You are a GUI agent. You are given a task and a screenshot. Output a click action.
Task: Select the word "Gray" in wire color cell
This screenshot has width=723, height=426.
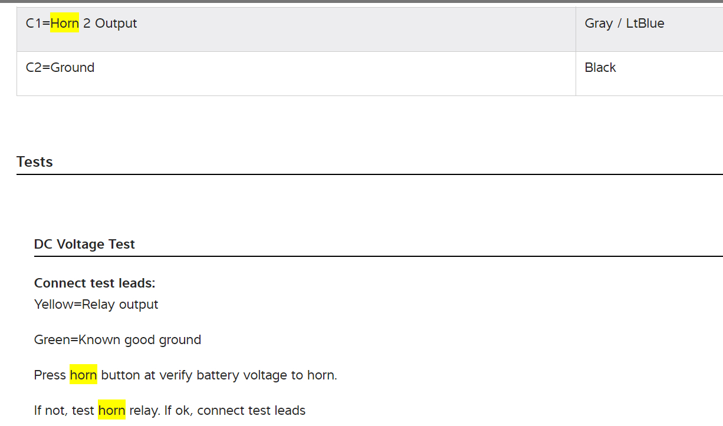[599, 24]
